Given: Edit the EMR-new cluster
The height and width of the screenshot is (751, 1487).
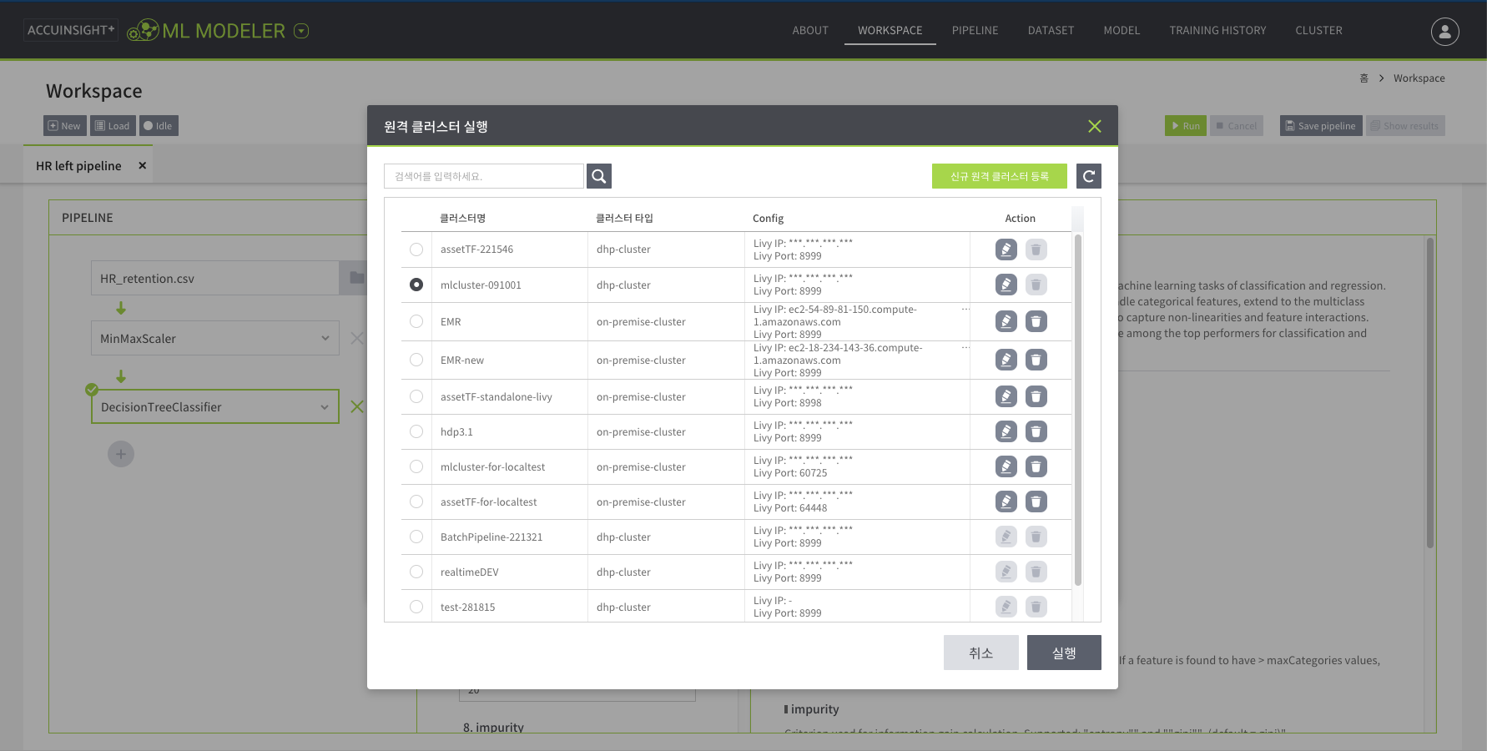Looking at the screenshot, I should 1006,360.
